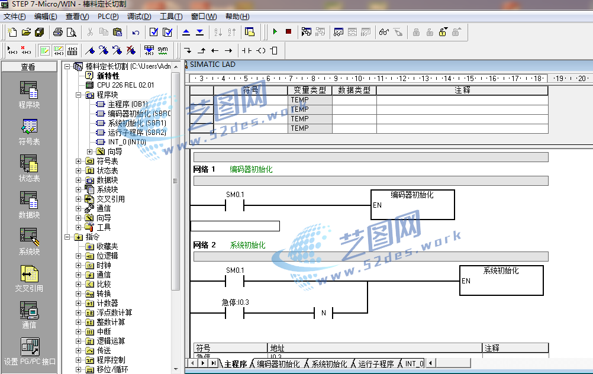The width and height of the screenshot is (593, 374).
Task: Click the Print toolbar icon
Action: (58, 32)
